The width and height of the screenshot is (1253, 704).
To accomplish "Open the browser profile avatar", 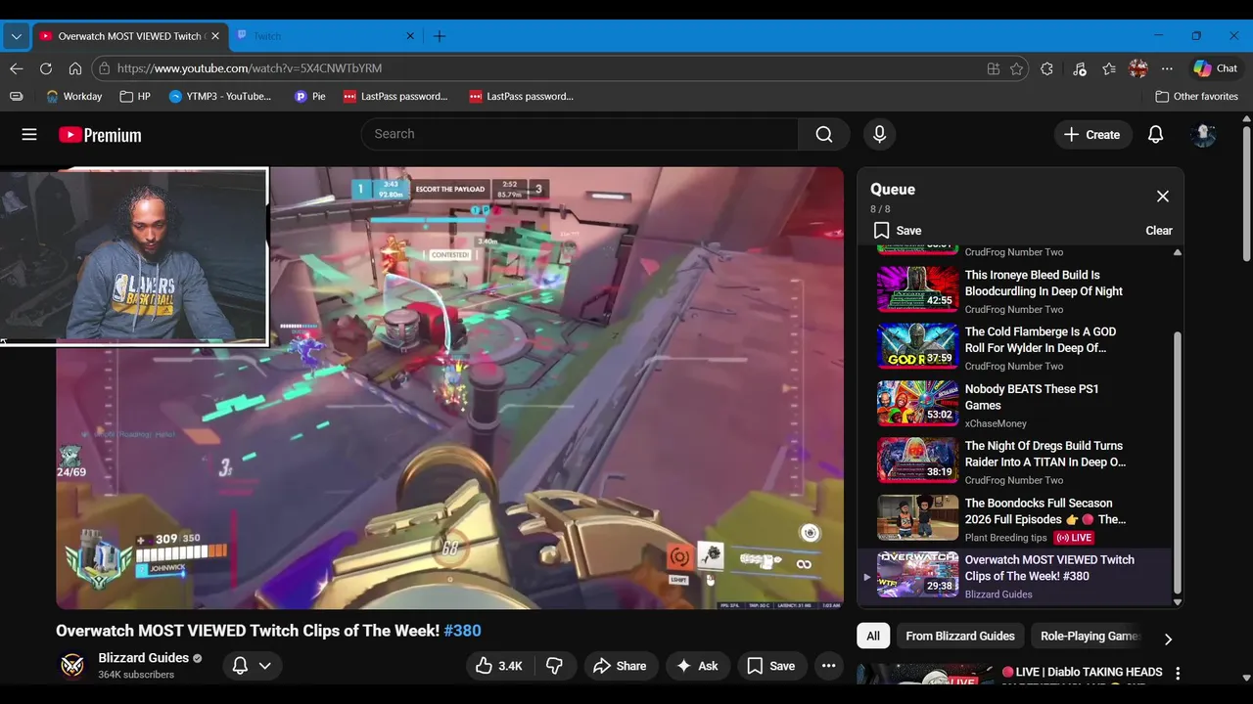I will click(x=1137, y=68).
